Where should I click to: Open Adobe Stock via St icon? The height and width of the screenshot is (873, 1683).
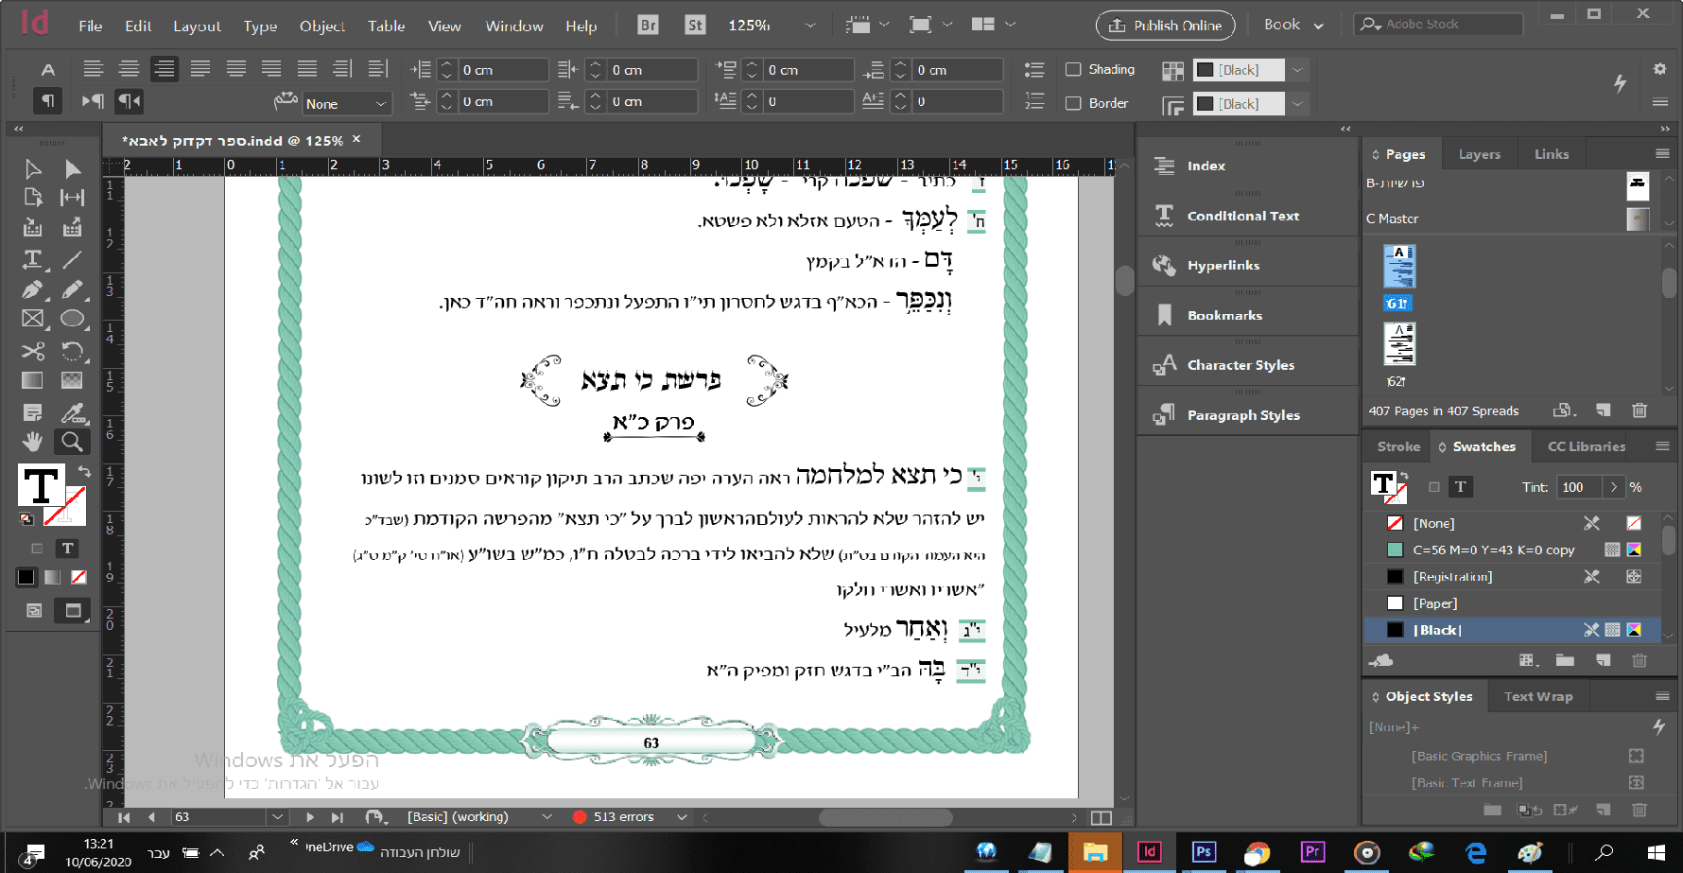pyautogui.click(x=695, y=26)
